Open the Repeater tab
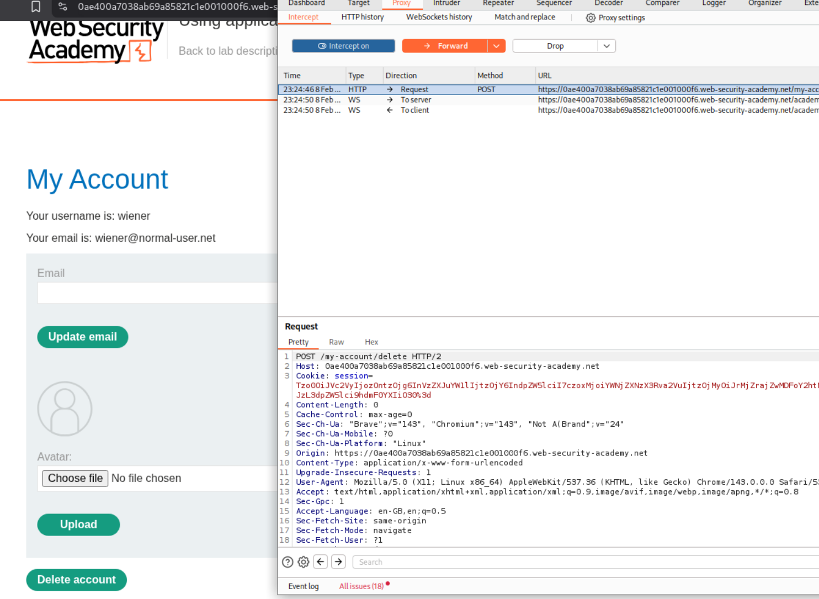 (498, 3)
